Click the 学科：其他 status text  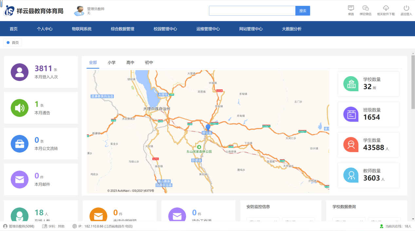[56, 226]
